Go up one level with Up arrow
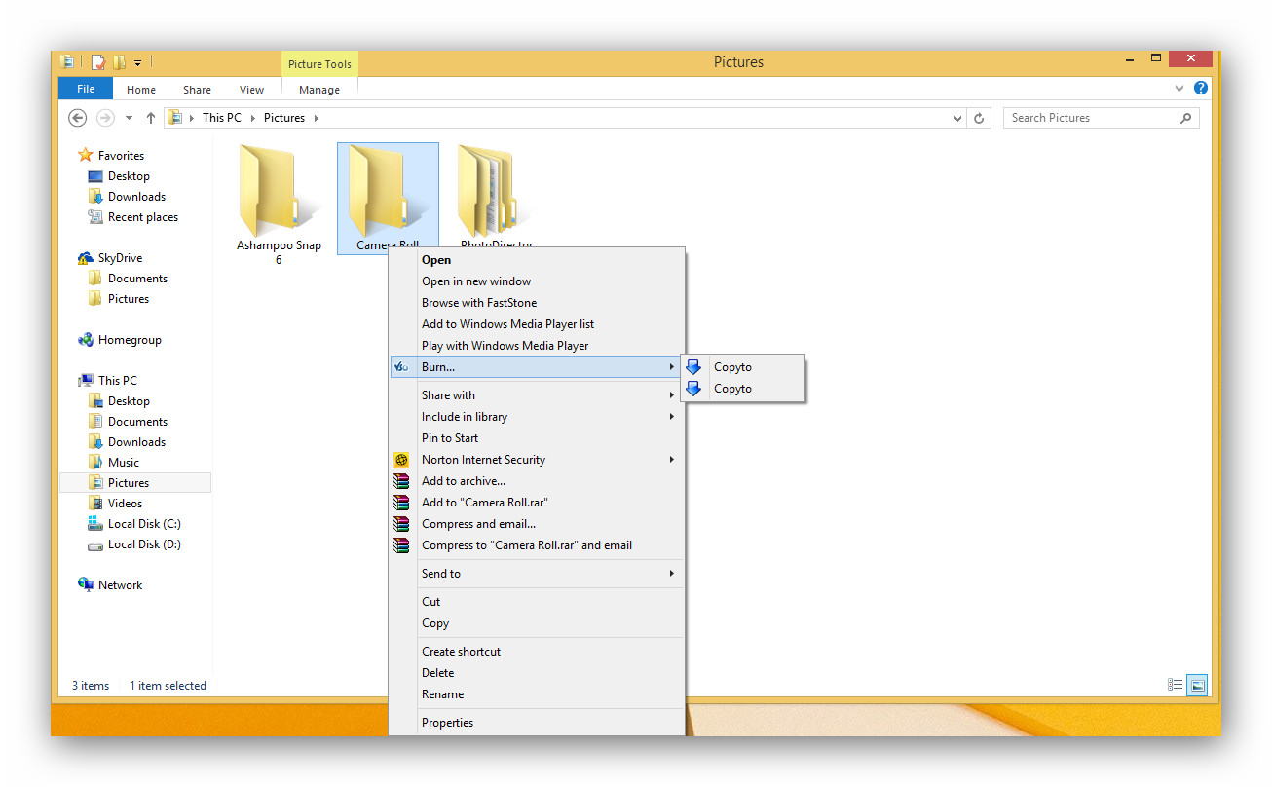Screen dimensions: 1272x787 [150, 118]
